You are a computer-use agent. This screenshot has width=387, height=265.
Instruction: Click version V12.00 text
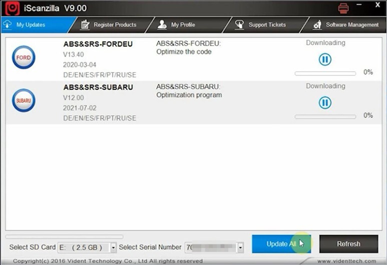[x=73, y=98]
